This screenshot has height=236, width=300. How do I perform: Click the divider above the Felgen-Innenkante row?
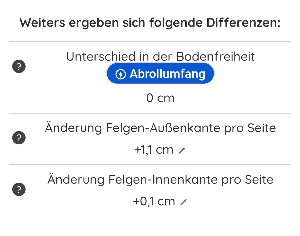tap(150, 165)
